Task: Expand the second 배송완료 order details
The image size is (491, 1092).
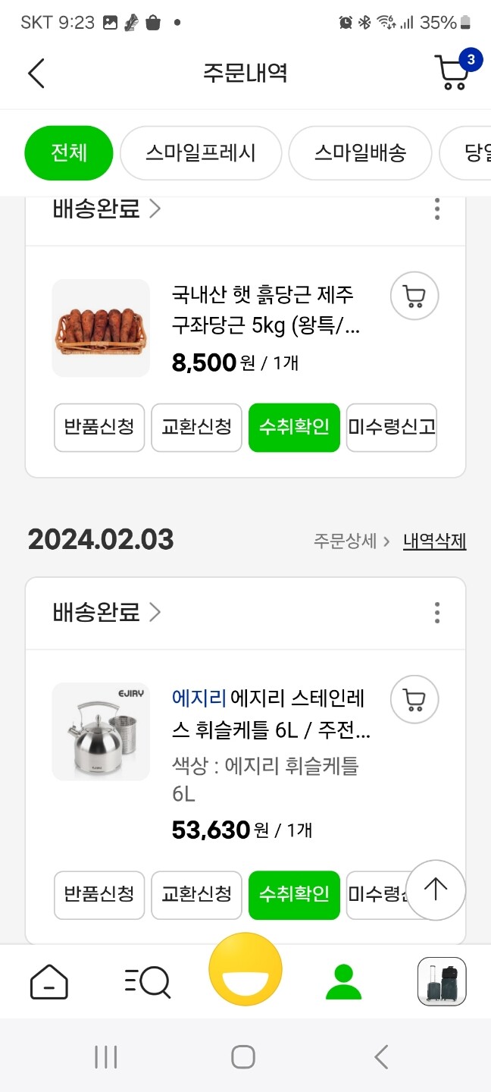Action: point(99,613)
